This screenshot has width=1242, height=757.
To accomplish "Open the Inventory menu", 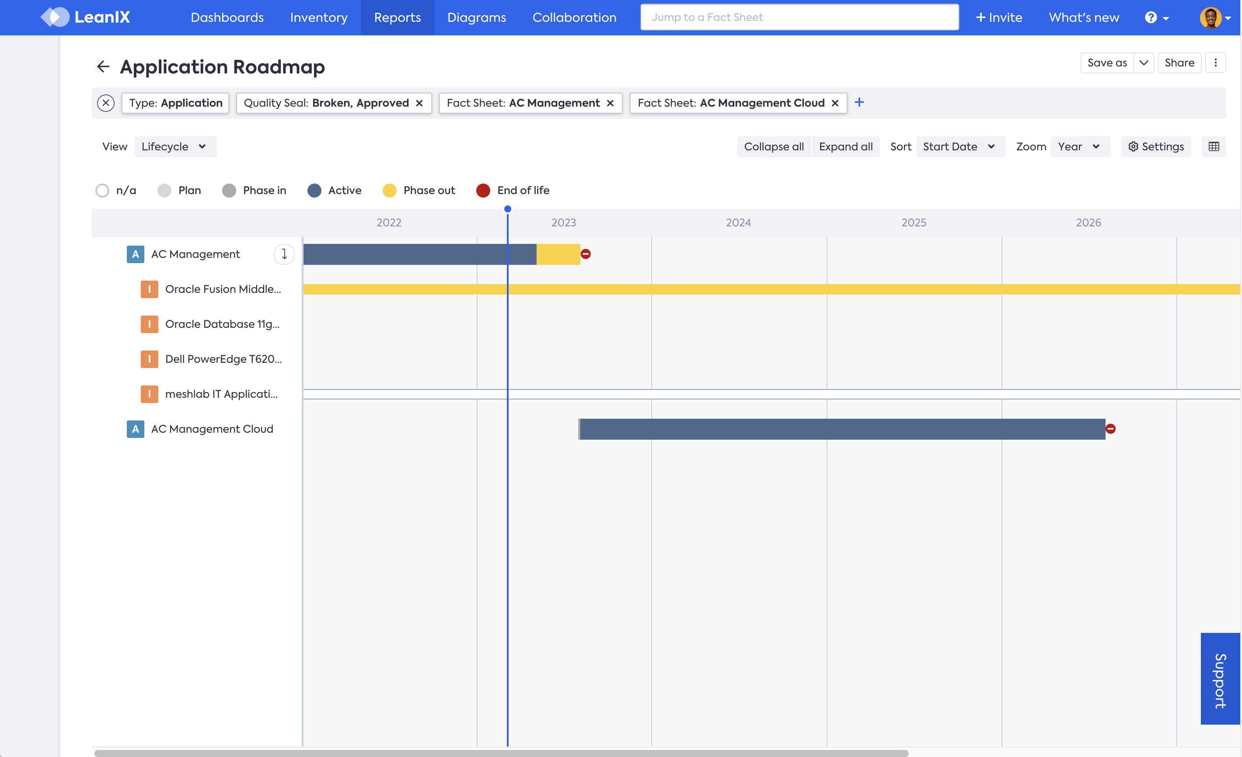I will 318,17.
